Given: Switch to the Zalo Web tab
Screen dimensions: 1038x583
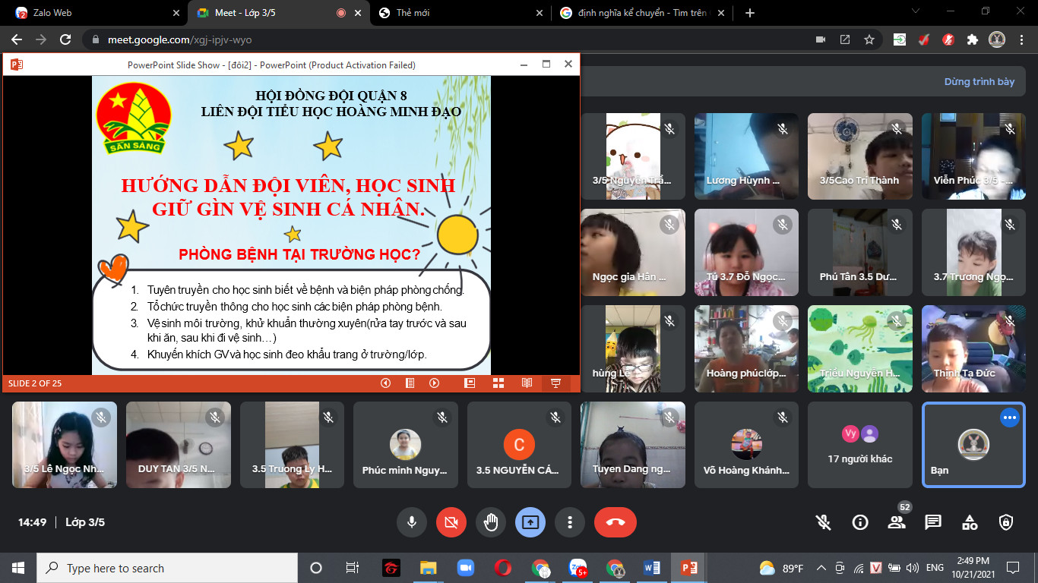Looking at the screenshot, I should point(91,13).
